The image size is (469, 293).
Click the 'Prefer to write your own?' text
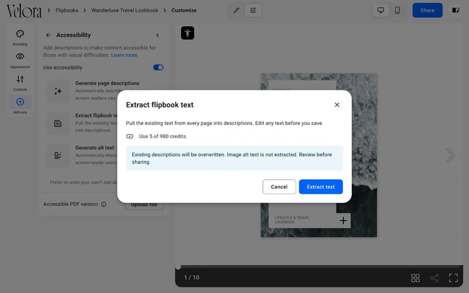76,182
